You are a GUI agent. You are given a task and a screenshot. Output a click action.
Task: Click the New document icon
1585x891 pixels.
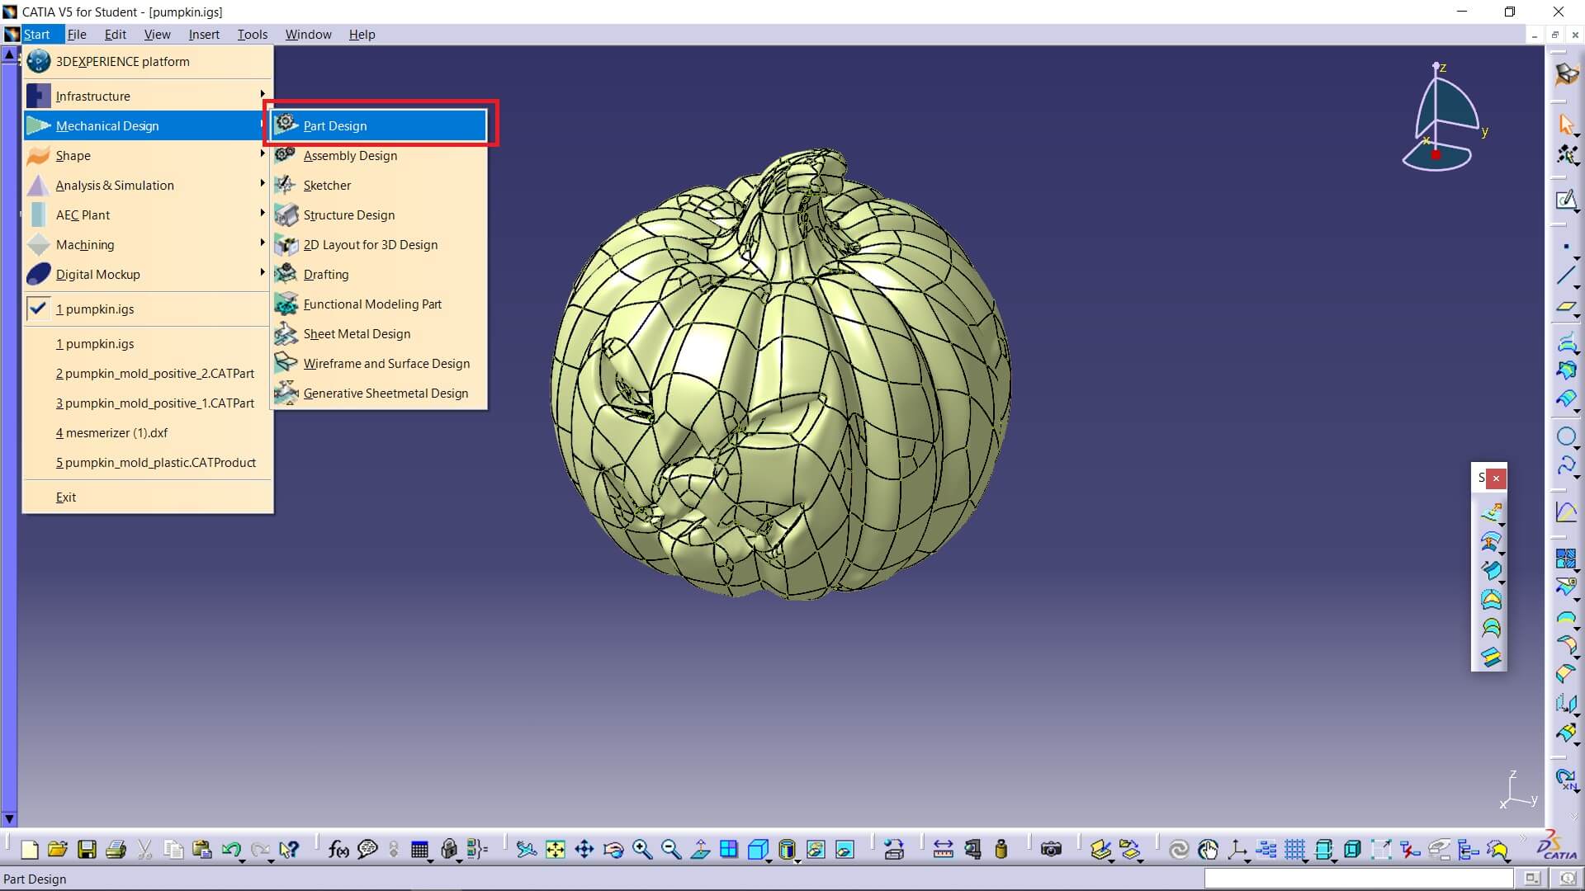coord(30,849)
